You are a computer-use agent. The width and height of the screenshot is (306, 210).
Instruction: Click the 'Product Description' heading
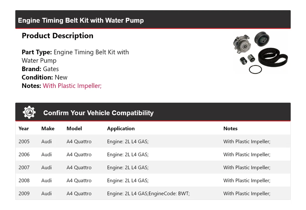tap(57, 36)
